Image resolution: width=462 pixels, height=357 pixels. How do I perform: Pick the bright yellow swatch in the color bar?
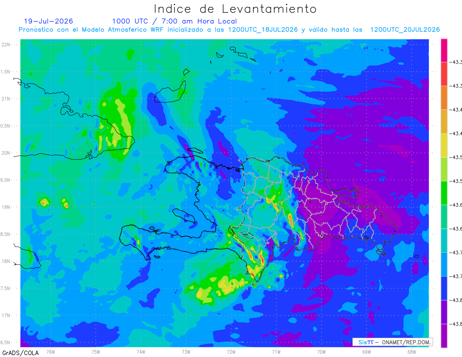coord(444,145)
